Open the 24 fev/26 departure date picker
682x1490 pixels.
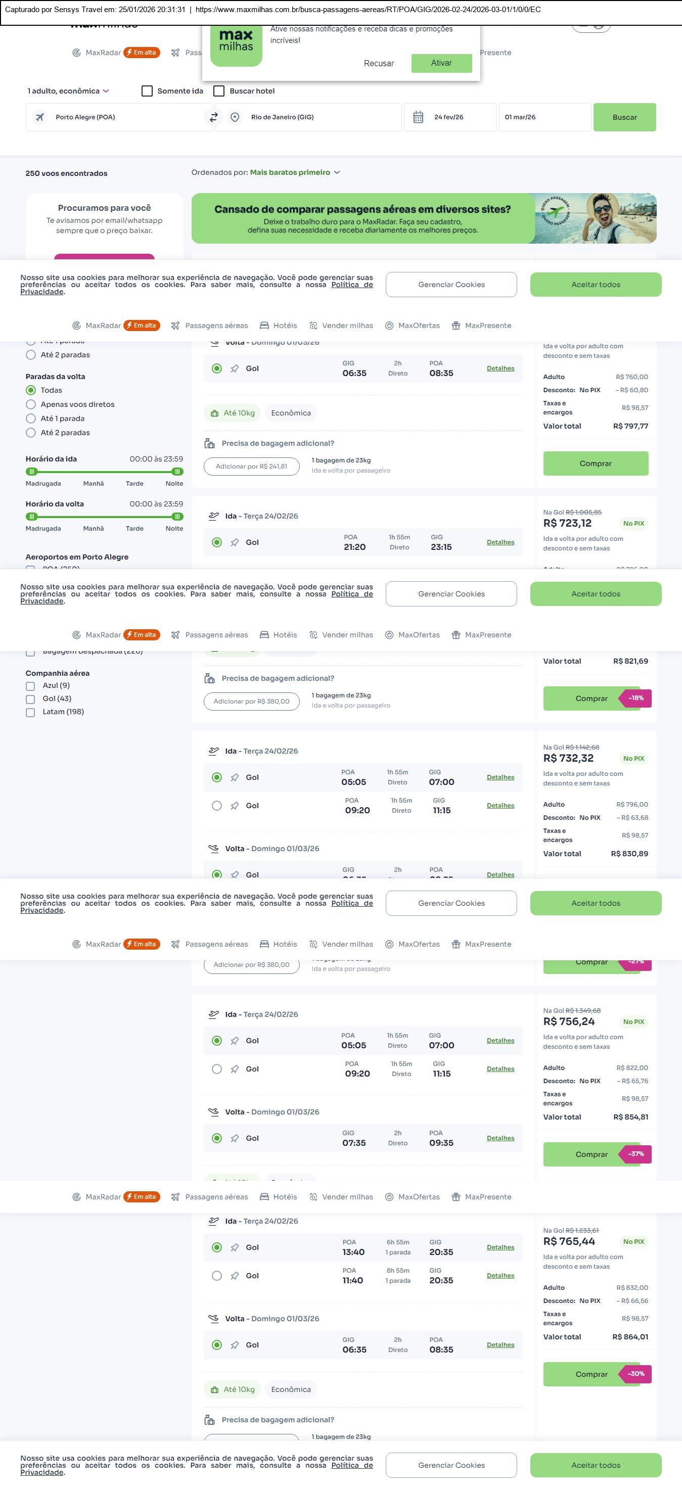(x=449, y=117)
